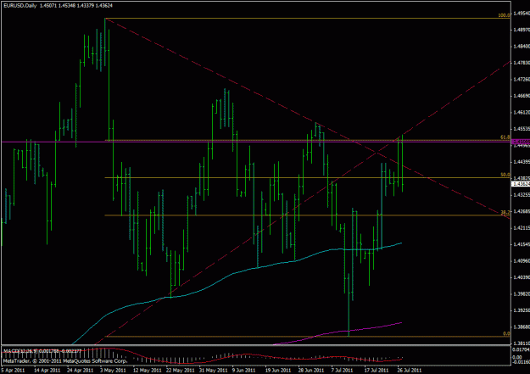
Task: Click the 5 Apr 2011 date label
Action: tap(13, 371)
